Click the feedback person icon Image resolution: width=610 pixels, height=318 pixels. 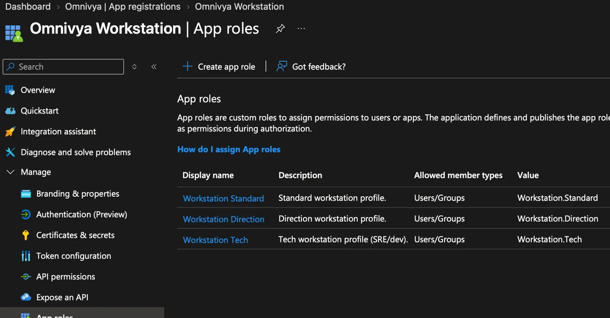tap(282, 66)
